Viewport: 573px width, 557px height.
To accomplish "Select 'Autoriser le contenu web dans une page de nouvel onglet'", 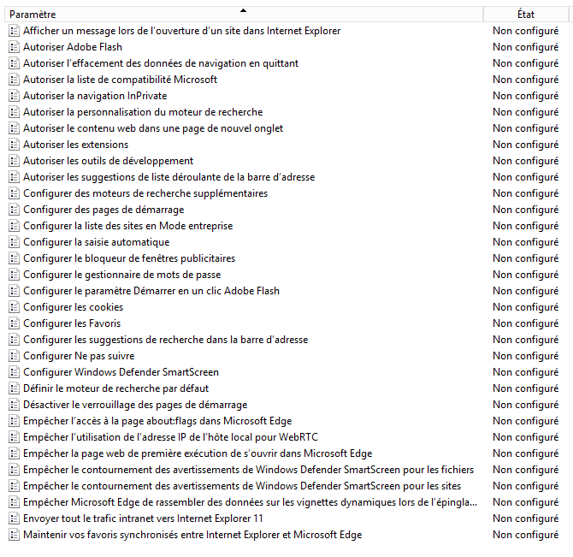I will pos(153,128).
